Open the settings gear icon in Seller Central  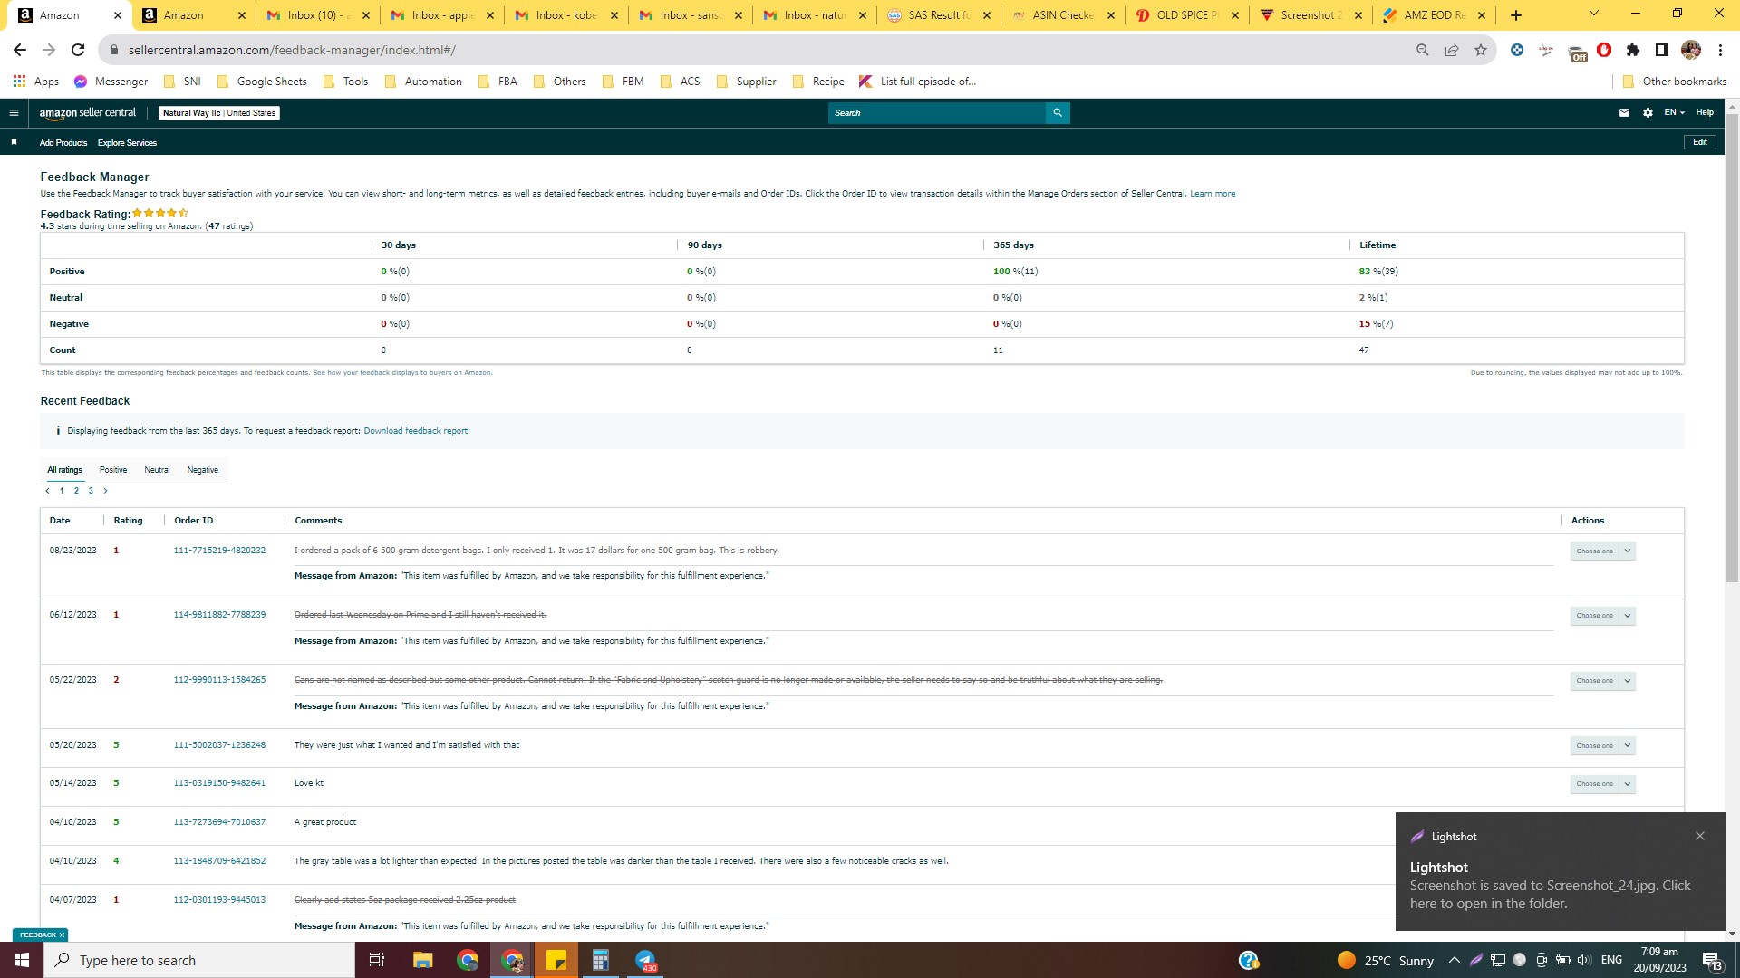point(1648,113)
